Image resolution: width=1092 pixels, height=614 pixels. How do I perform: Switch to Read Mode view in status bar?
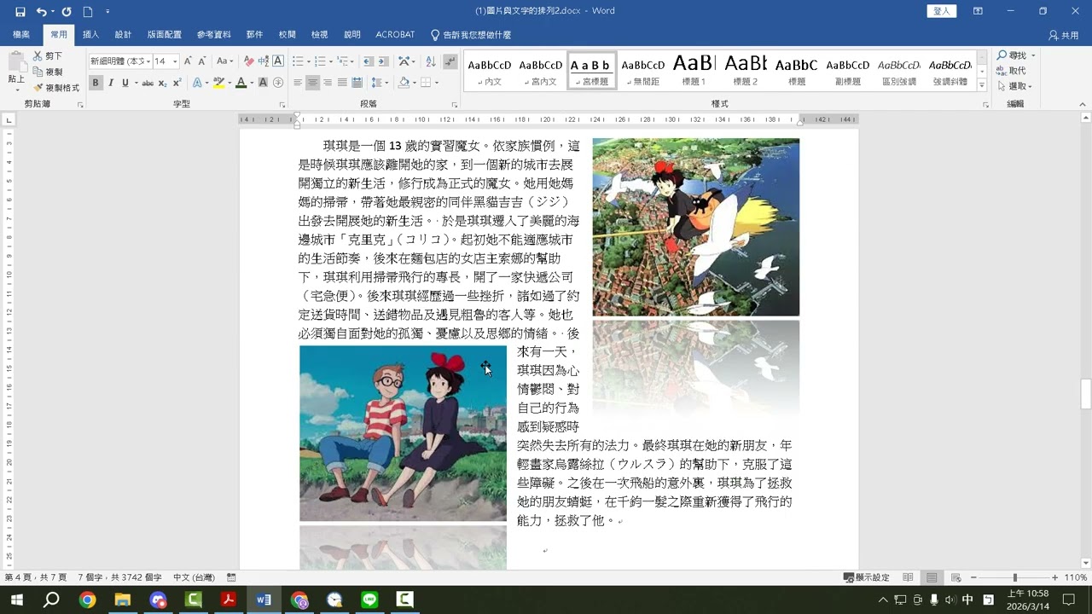tap(908, 577)
